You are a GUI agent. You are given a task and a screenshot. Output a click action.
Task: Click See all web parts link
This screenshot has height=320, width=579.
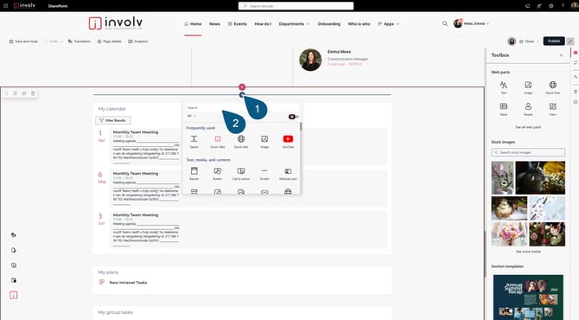click(528, 127)
